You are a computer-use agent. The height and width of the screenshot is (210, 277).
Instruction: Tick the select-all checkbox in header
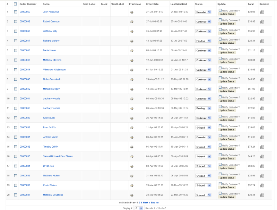pos(15,4)
